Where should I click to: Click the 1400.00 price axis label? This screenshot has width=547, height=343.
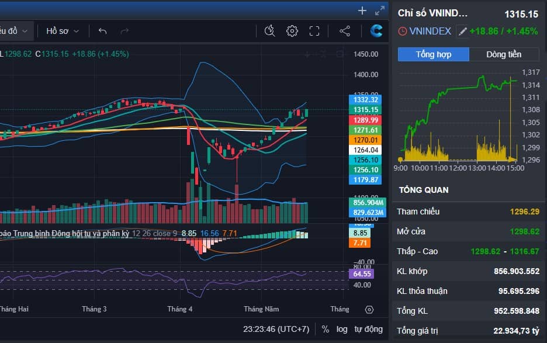coord(366,74)
